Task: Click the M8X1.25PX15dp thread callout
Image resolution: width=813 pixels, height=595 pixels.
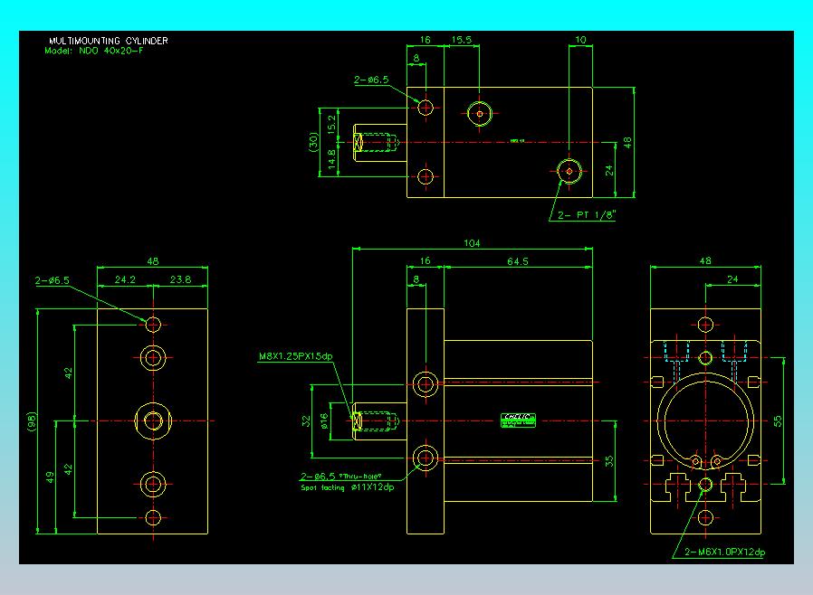Action: coord(295,356)
